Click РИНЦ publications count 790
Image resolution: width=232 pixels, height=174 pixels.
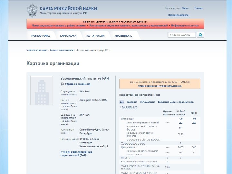pos(194,119)
